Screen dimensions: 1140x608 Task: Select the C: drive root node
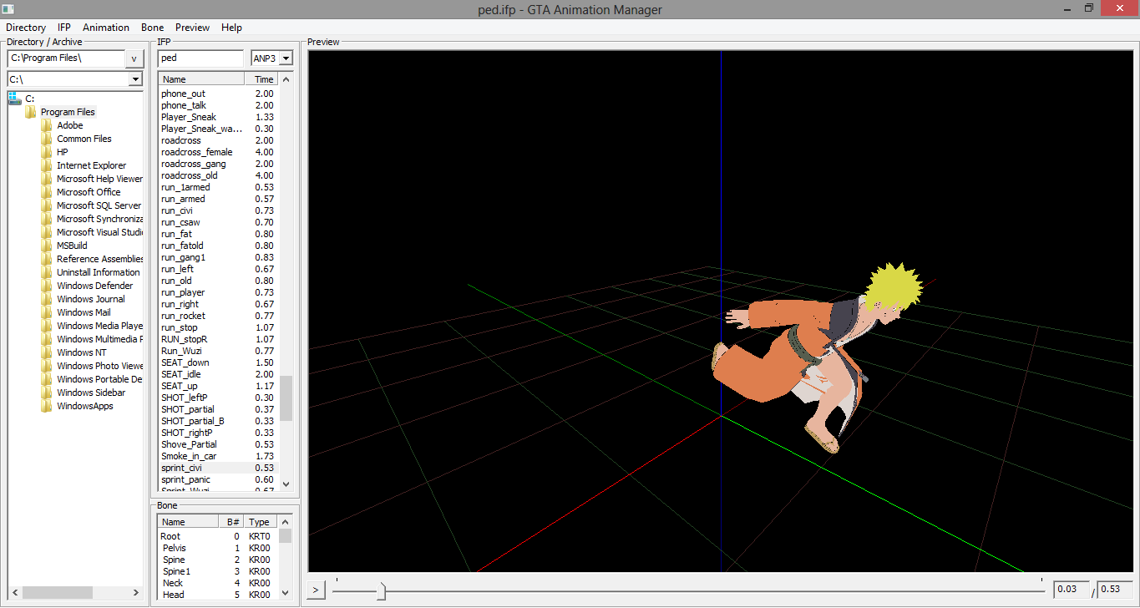pyautogui.click(x=30, y=99)
